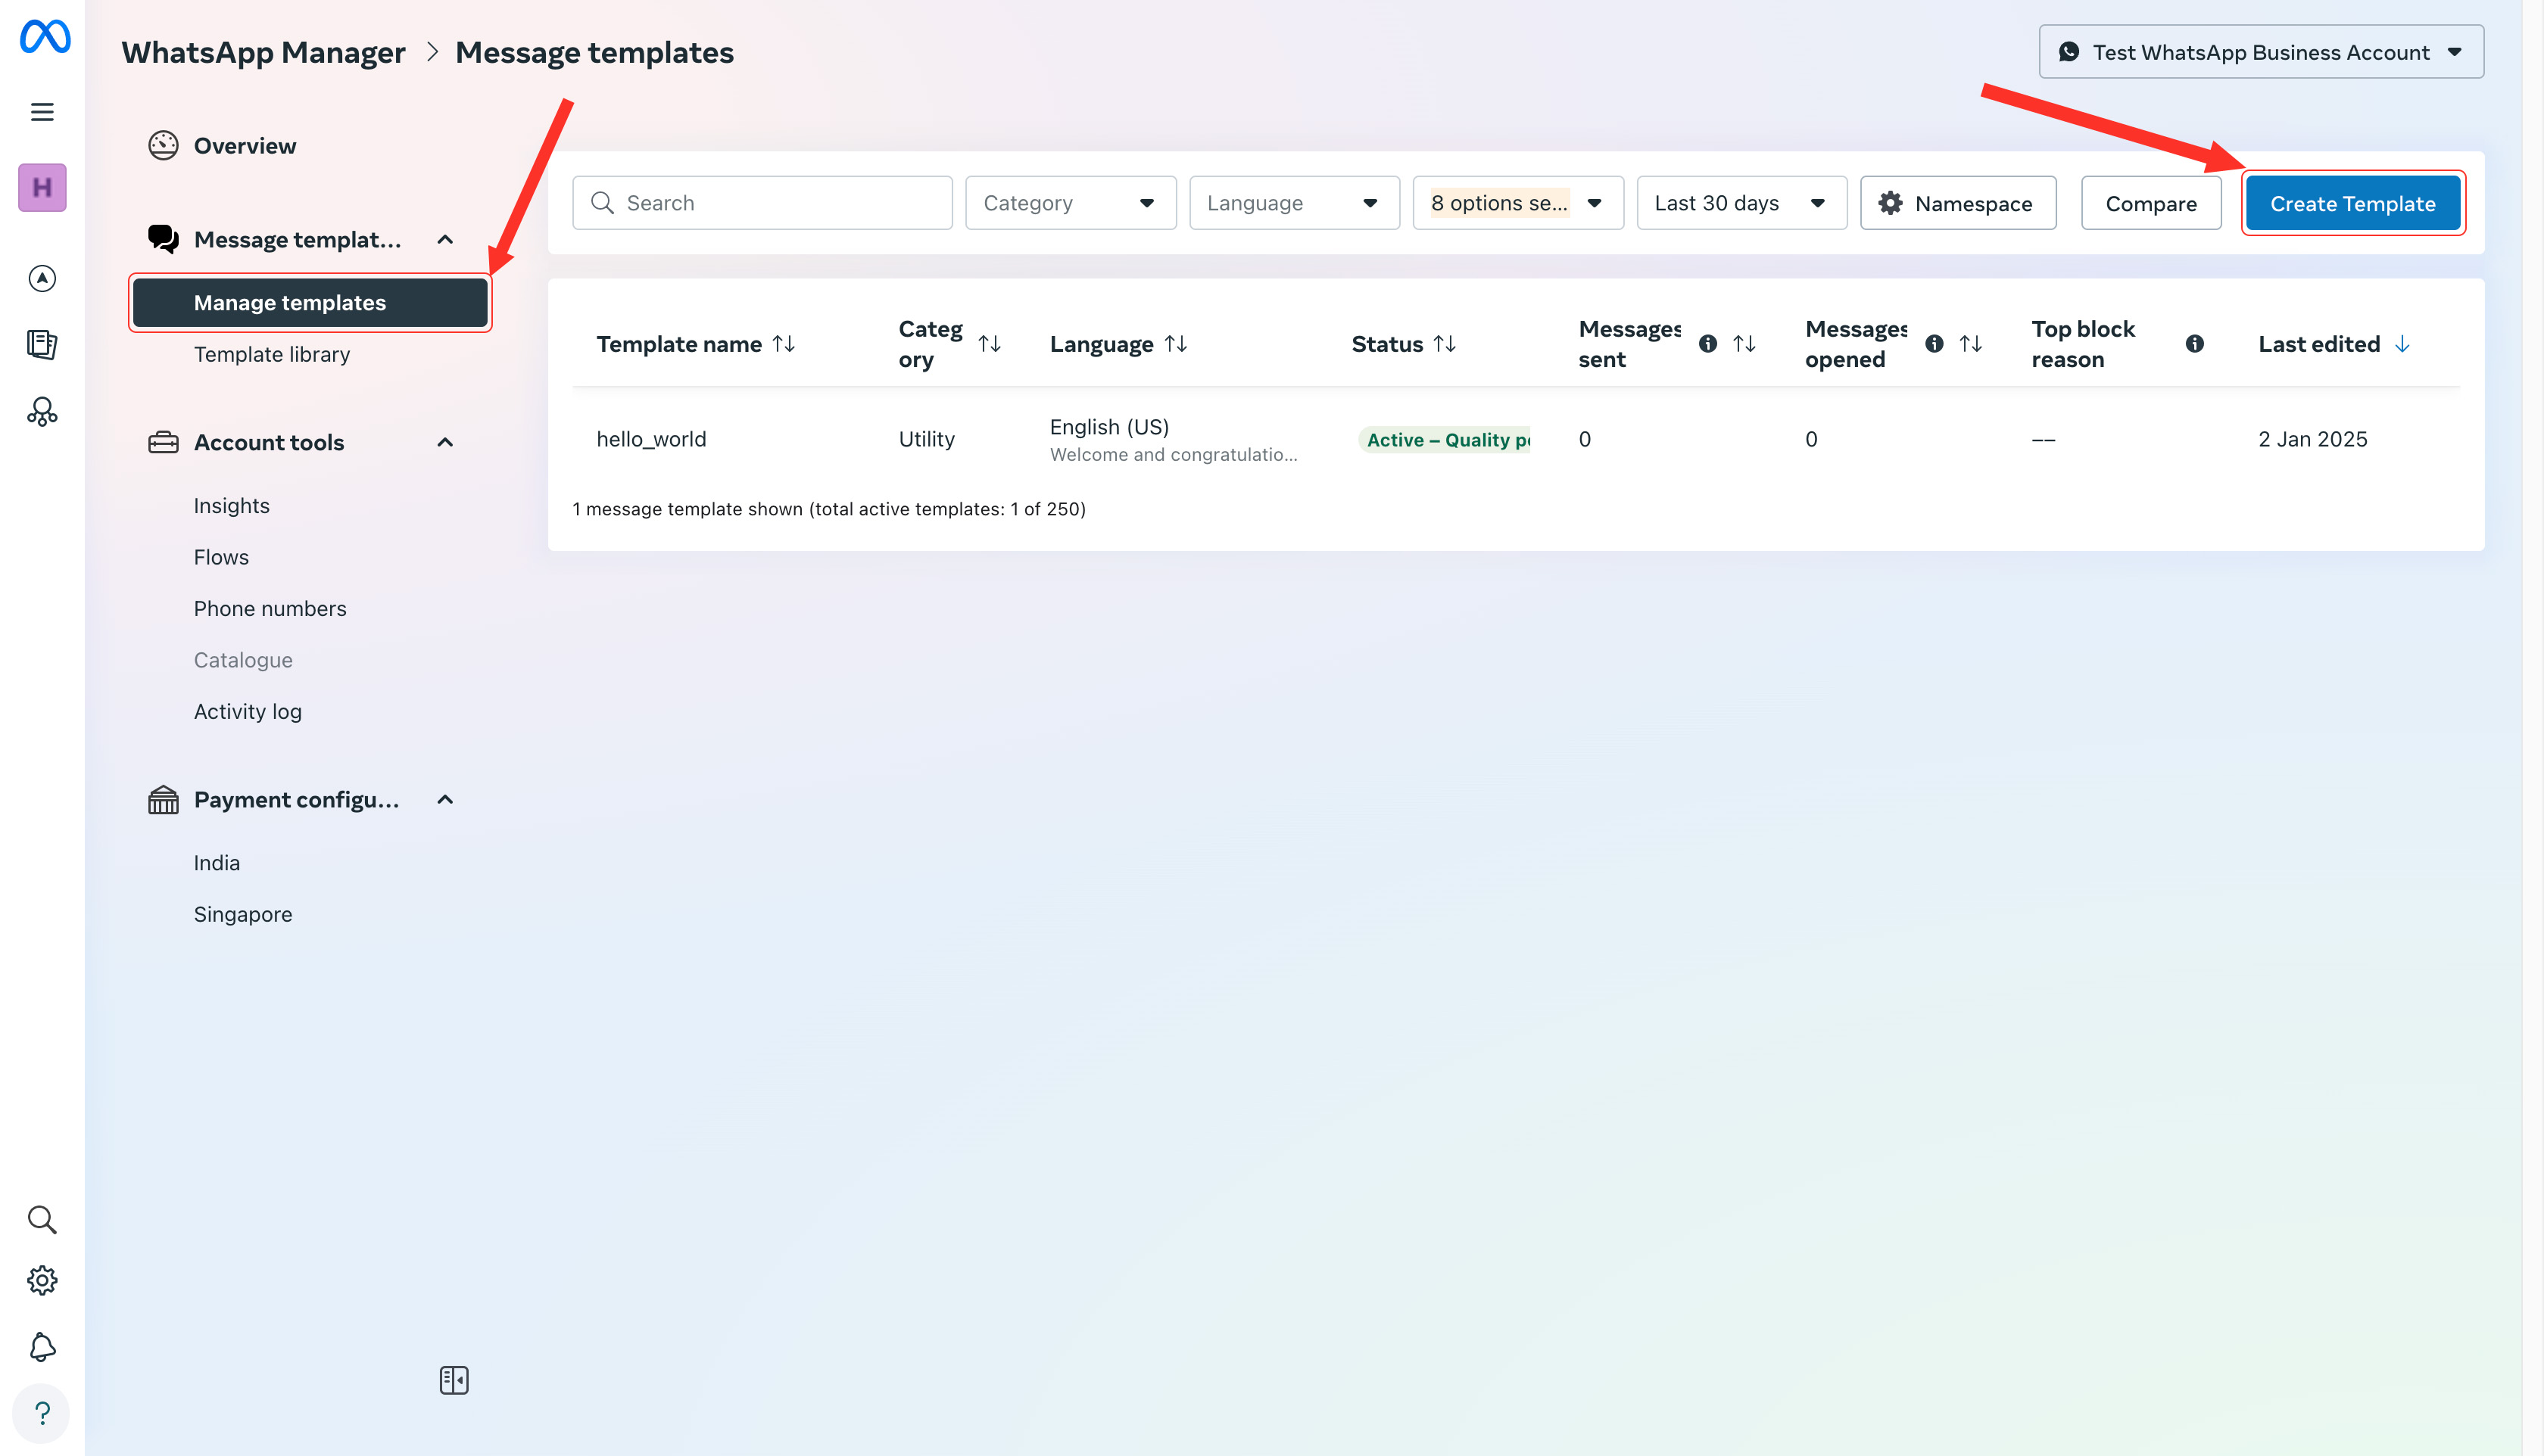Sort by Last edited arrow
The width and height of the screenshot is (2544, 1456).
coord(2402,344)
